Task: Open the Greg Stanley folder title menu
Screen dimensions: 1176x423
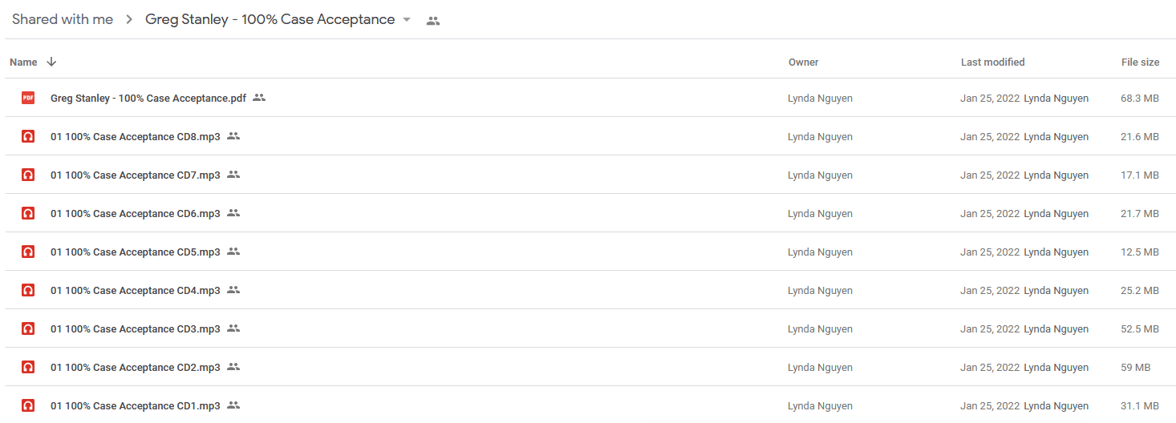Action: point(270,19)
